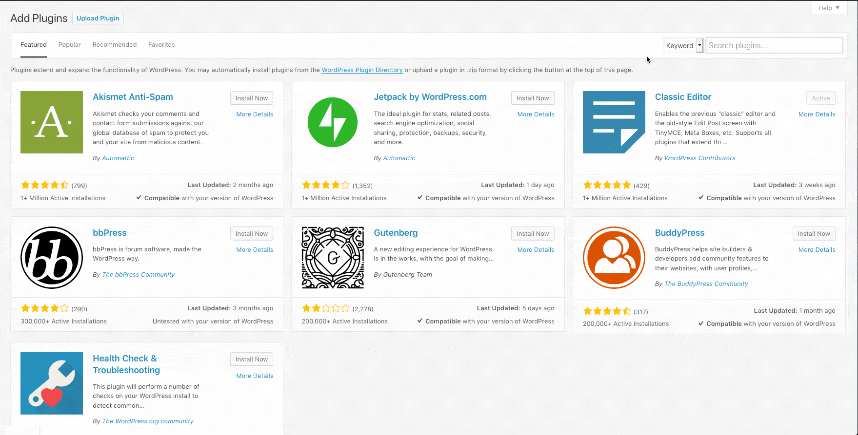This screenshot has height=435, width=858.
Task: Open More Details for BuddyPress
Action: click(817, 249)
